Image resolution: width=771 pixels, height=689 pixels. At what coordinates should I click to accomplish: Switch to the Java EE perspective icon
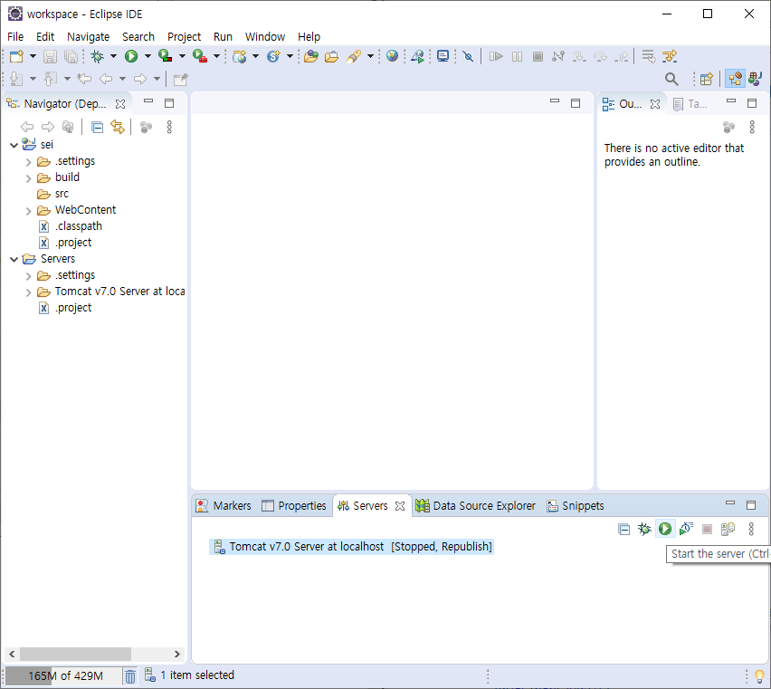(735, 79)
